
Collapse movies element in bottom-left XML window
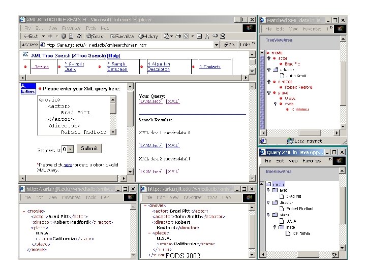pos(24,211)
